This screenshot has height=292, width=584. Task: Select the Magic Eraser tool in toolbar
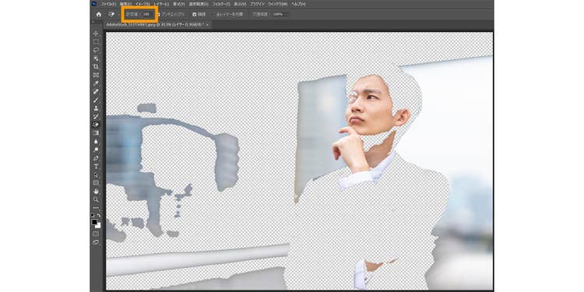pos(96,125)
